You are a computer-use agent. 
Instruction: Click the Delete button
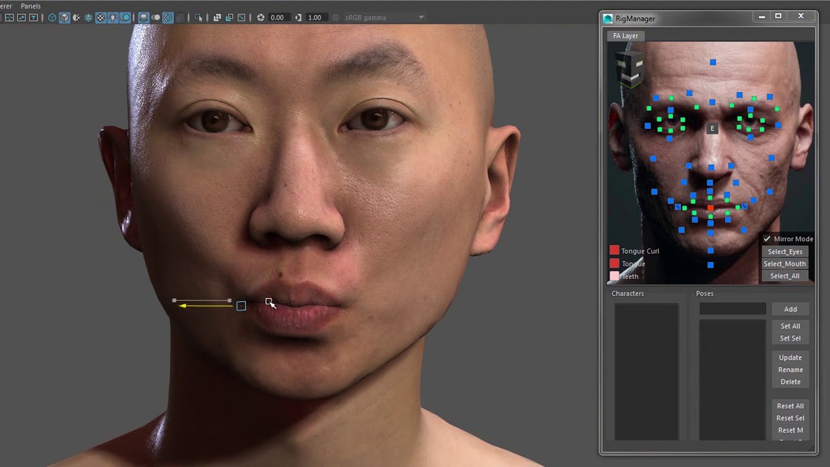(790, 382)
